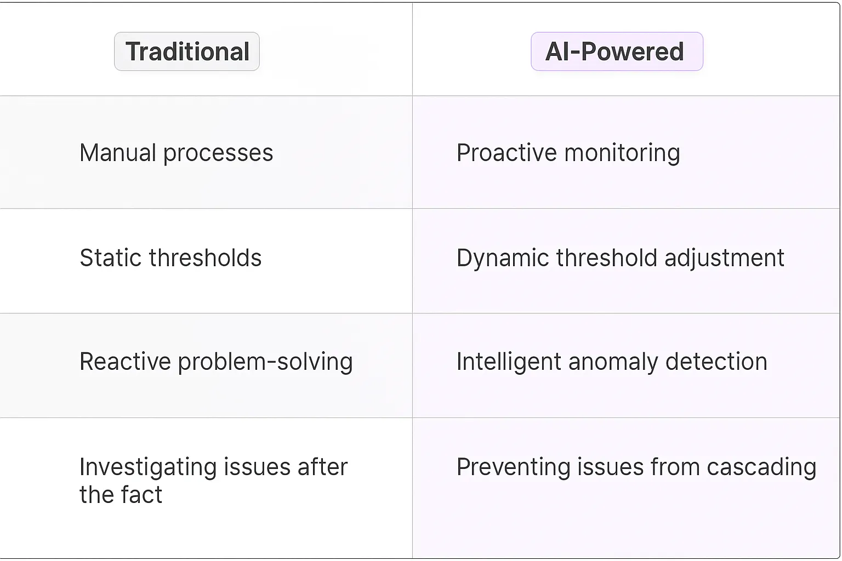Click the word "Reactive" in the table
This screenshot has height=561, width=842.
pos(125,362)
